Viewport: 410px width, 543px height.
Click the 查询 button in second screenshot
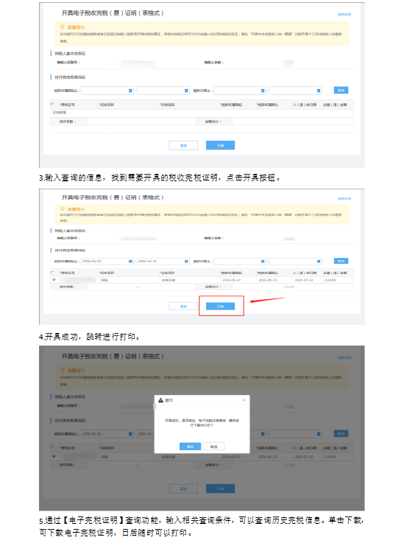click(x=341, y=261)
